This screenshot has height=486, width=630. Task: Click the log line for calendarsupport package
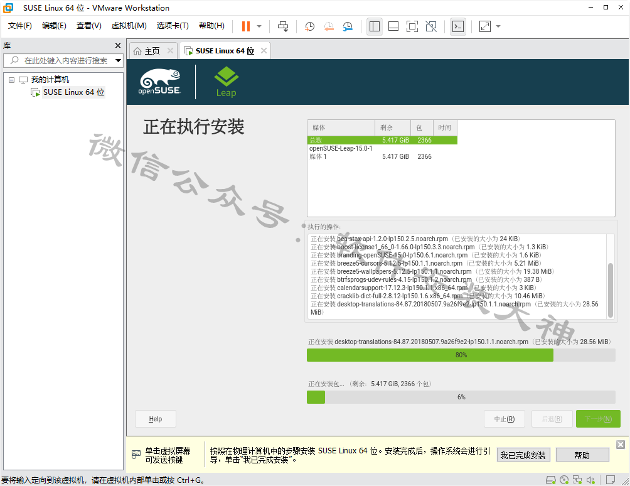[x=424, y=288]
